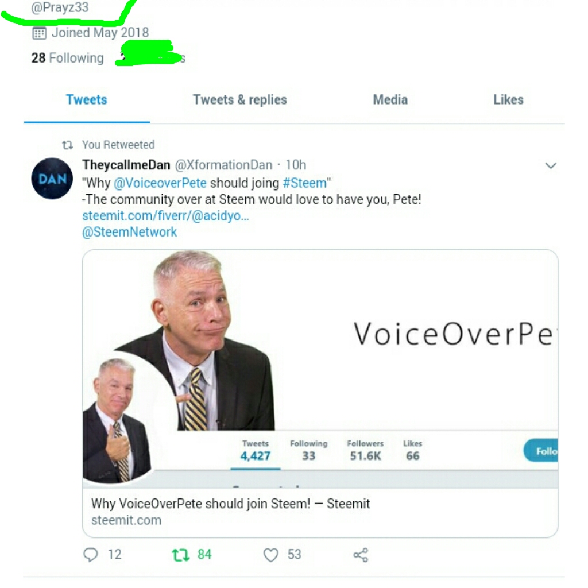Viewport: 588px width, 588px height.
Task: Like the tweet with the heart icon
Action: 271,555
